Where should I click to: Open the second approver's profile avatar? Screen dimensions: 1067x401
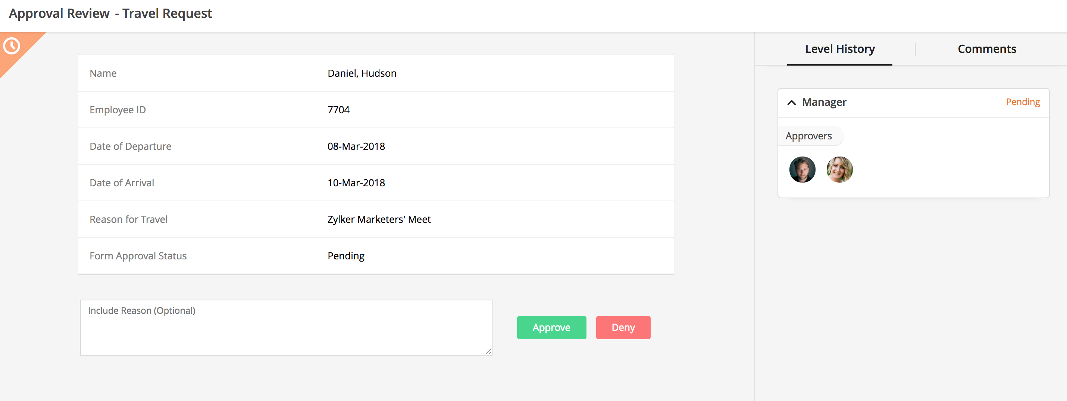coord(839,169)
